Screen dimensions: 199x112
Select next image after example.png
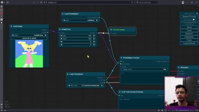[46, 35]
